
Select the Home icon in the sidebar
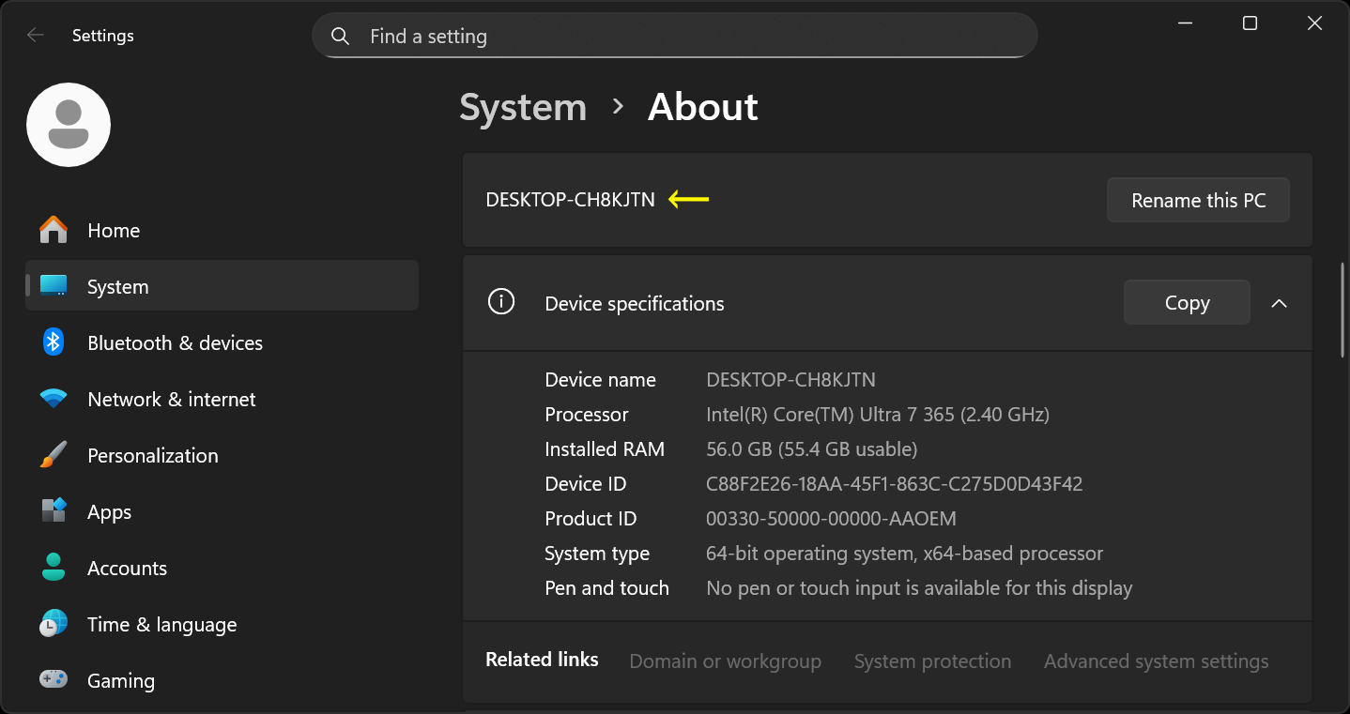(x=54, y=229)
